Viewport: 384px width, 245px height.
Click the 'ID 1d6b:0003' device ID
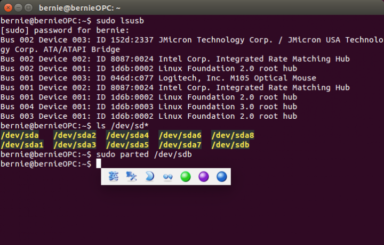pyautogui.click(x=125, y=107)
